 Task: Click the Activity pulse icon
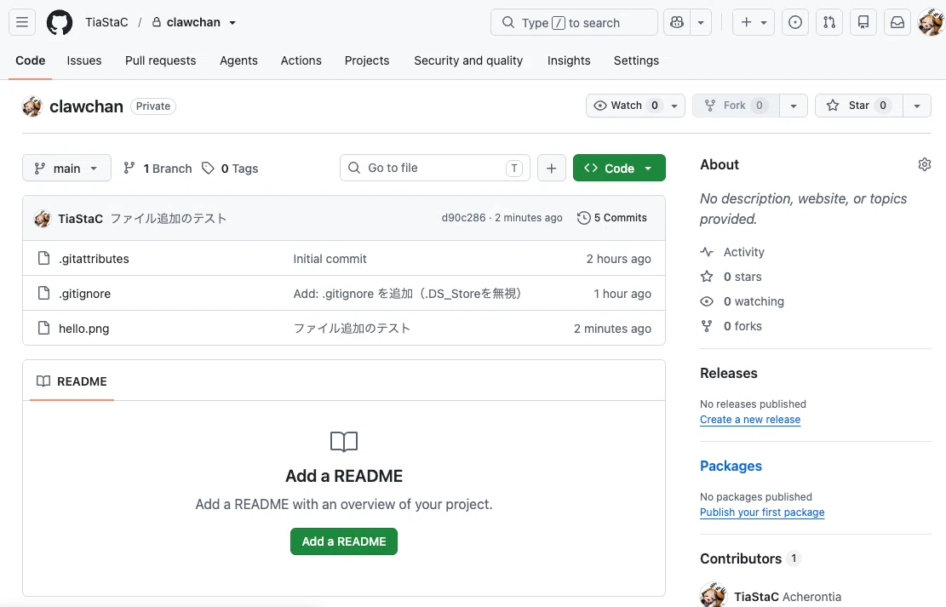(x=707, y=252)
